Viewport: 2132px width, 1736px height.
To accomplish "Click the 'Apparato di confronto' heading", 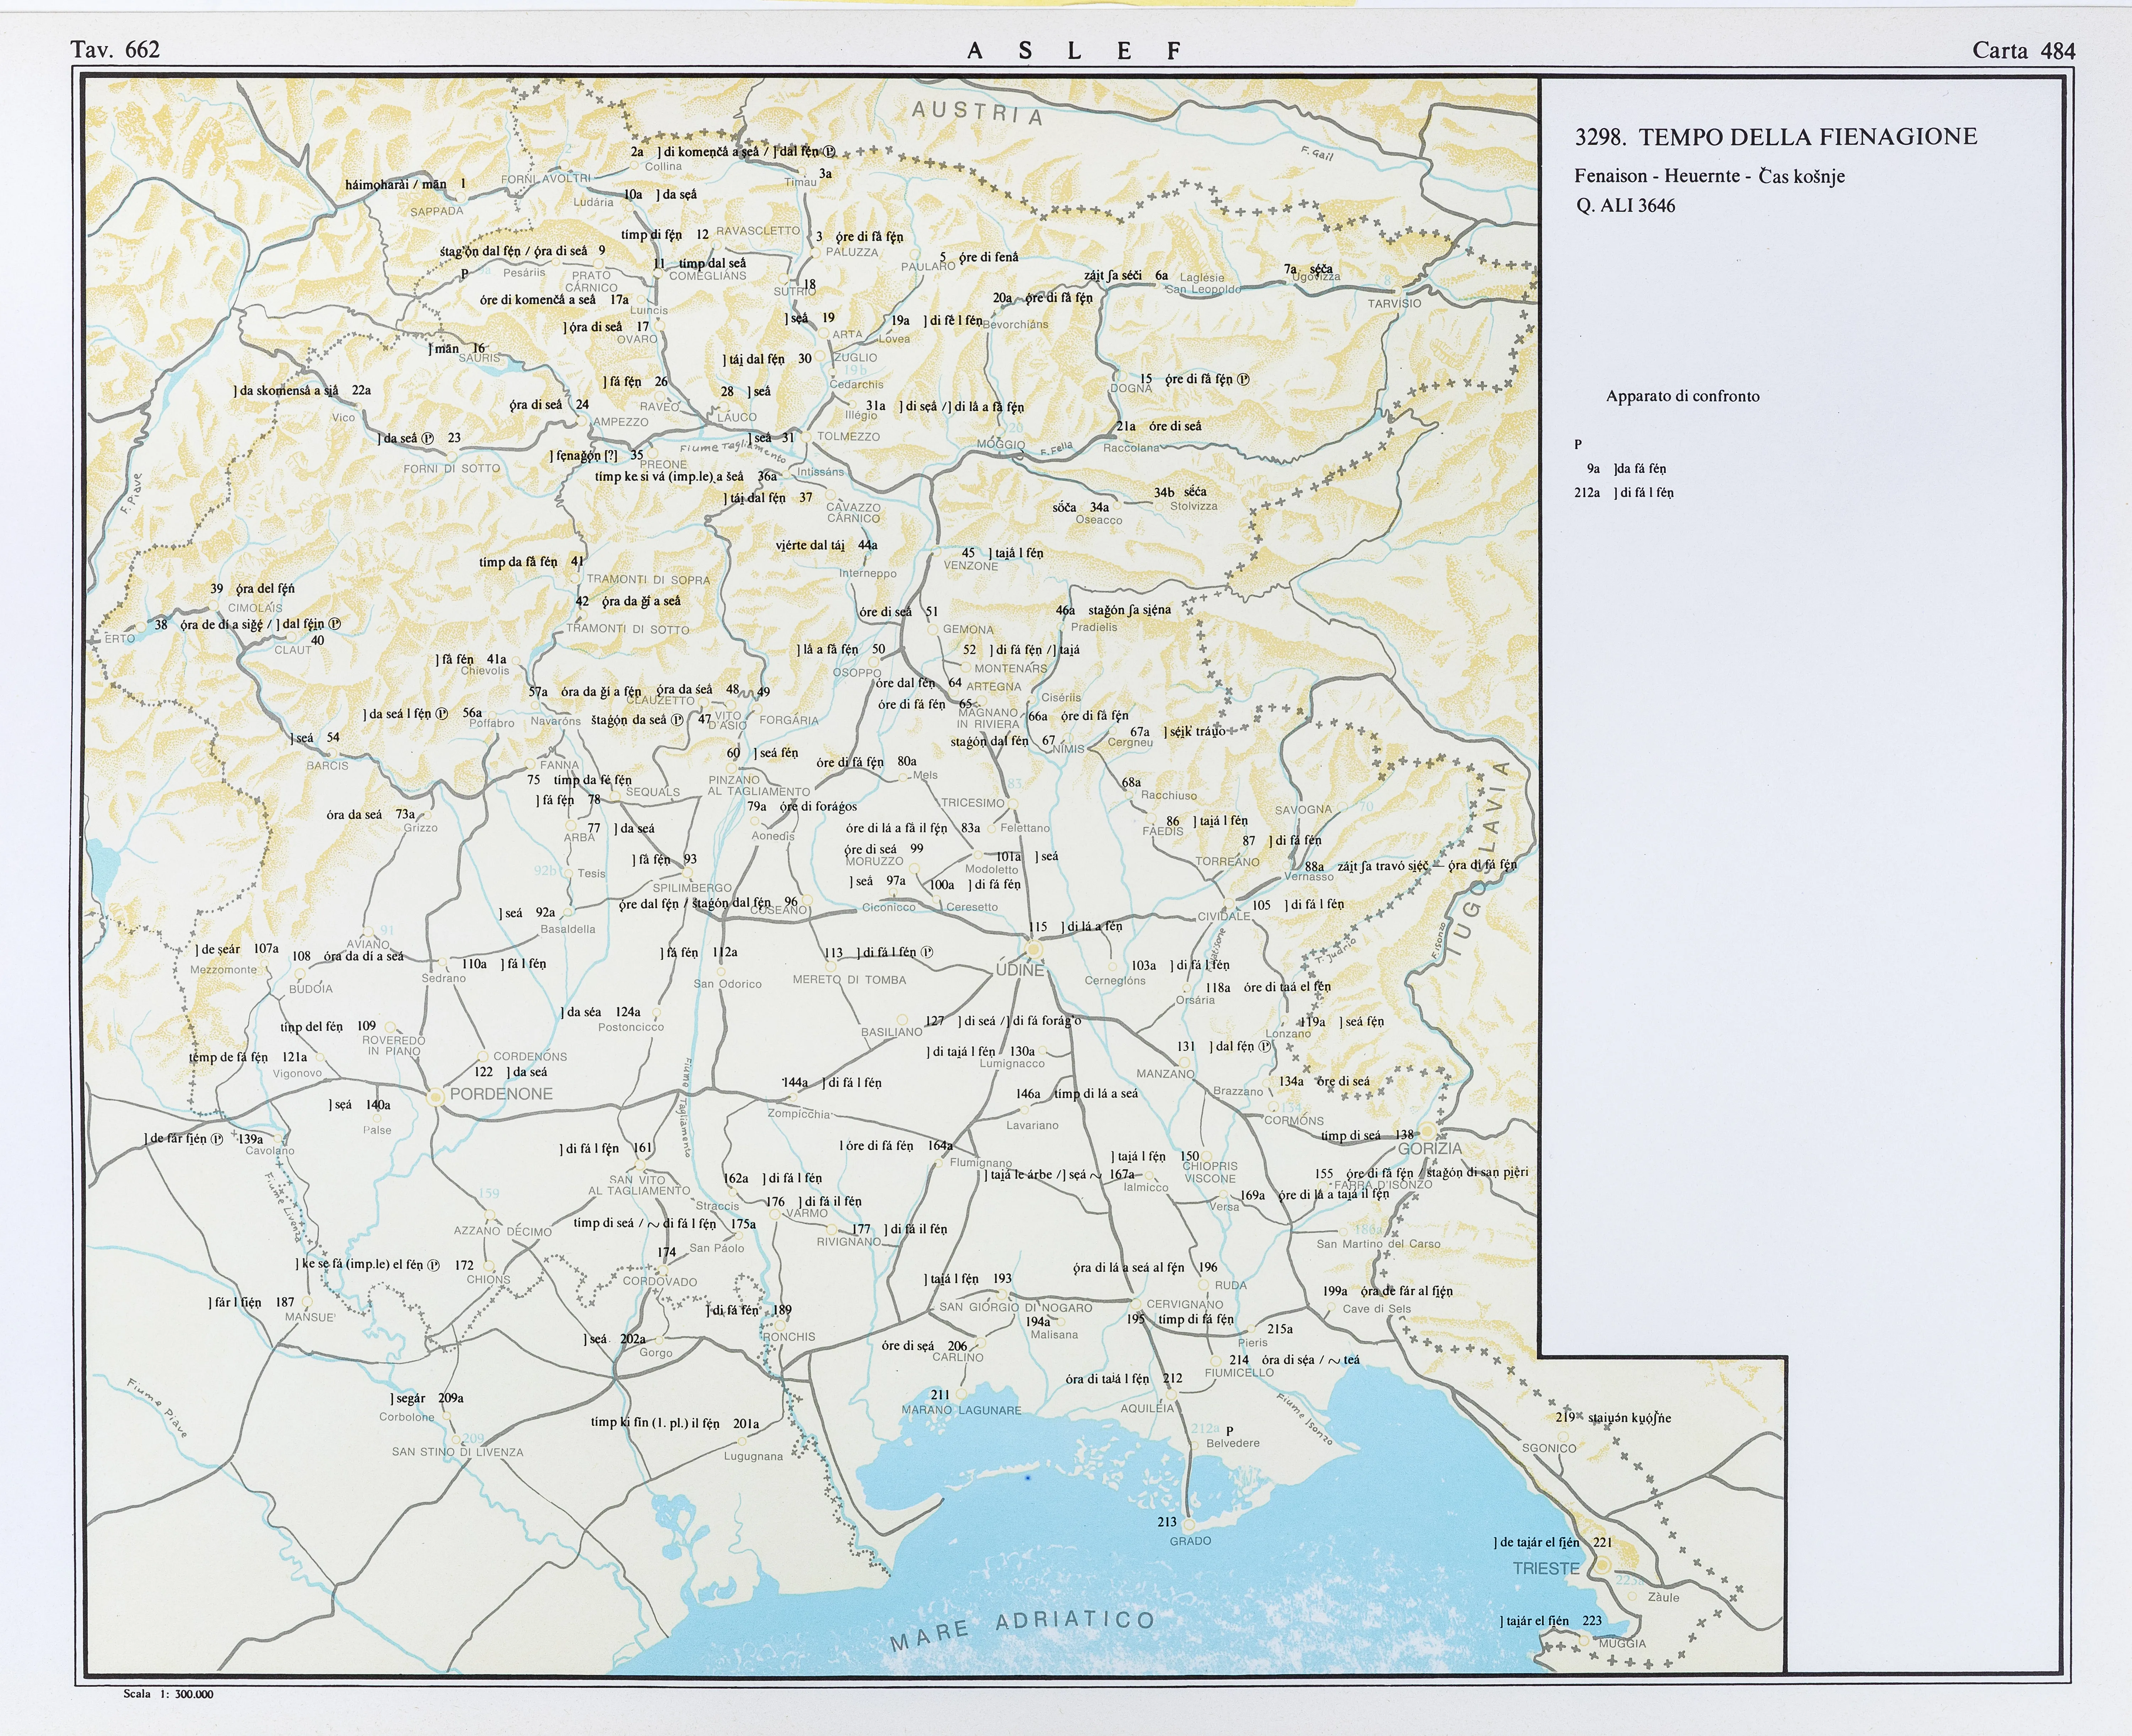I will [x=1682, y=396].
